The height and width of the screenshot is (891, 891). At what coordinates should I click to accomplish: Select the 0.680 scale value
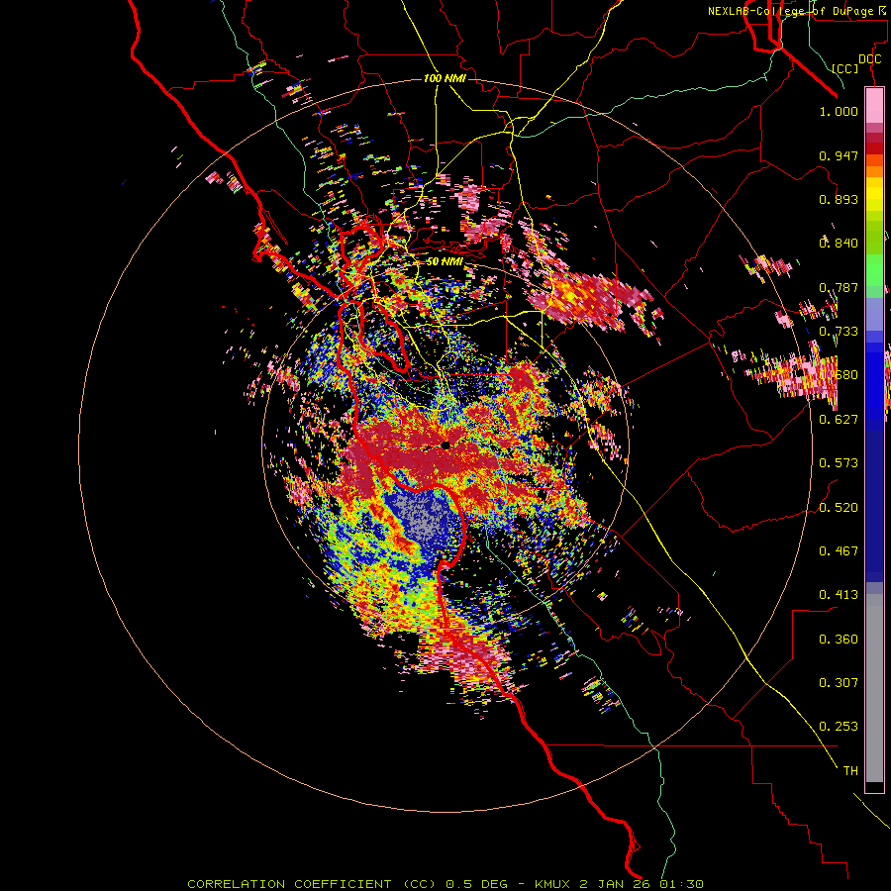pyautogui.click(x=839, y=375)
